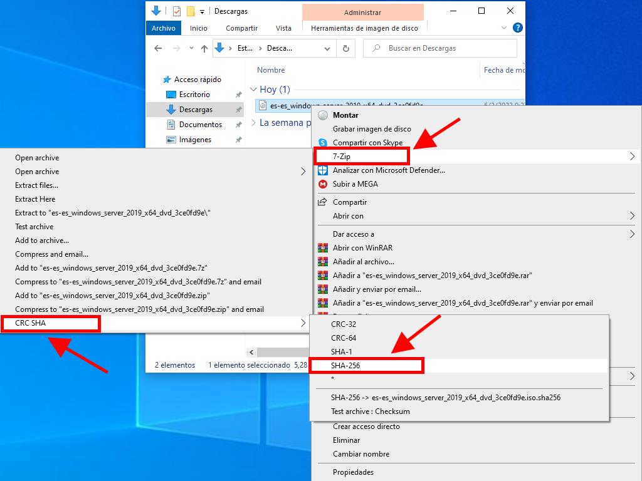Open Herramientas de imagen de disco tab
The width and height of the screenshot is (642, 481).
[x=364, y=28]
